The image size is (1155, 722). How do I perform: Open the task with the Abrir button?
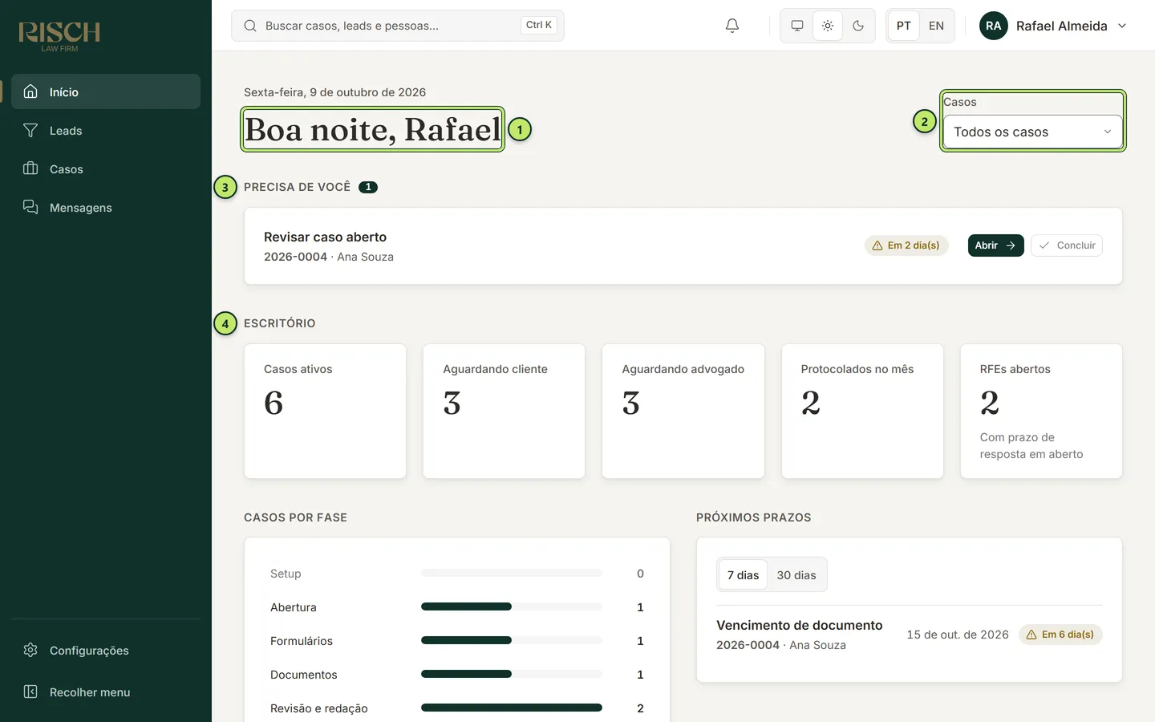tap(995, 245)
